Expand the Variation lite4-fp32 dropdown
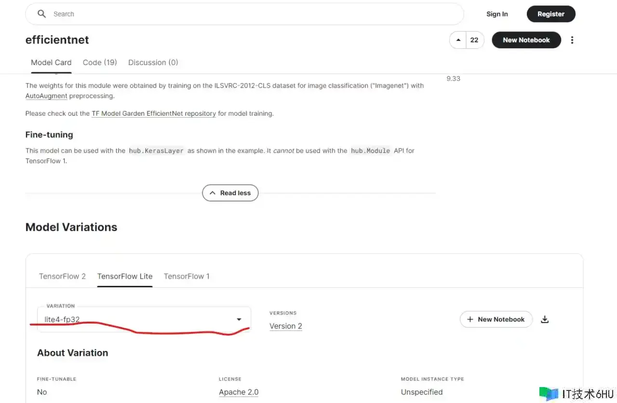The image size is (617, 403). click(144, 319)
